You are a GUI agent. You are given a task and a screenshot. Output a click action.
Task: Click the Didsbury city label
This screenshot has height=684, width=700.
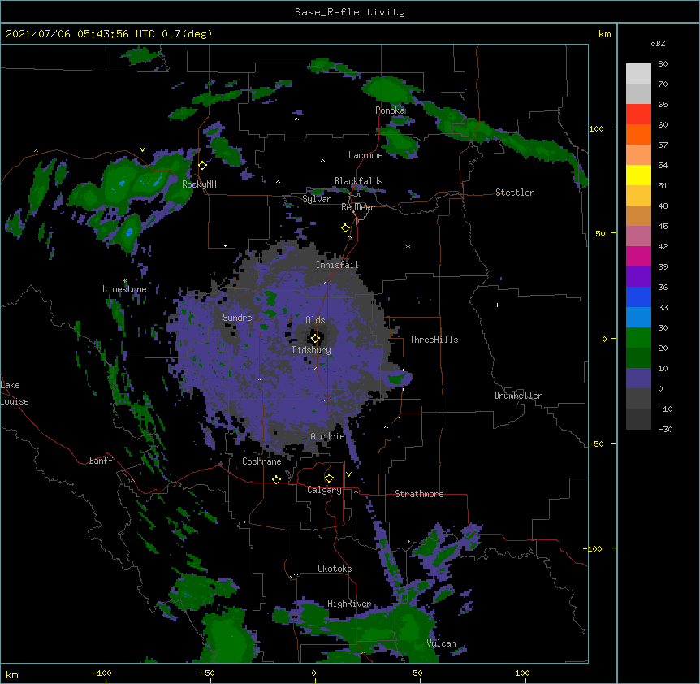[x=311, y=350]
